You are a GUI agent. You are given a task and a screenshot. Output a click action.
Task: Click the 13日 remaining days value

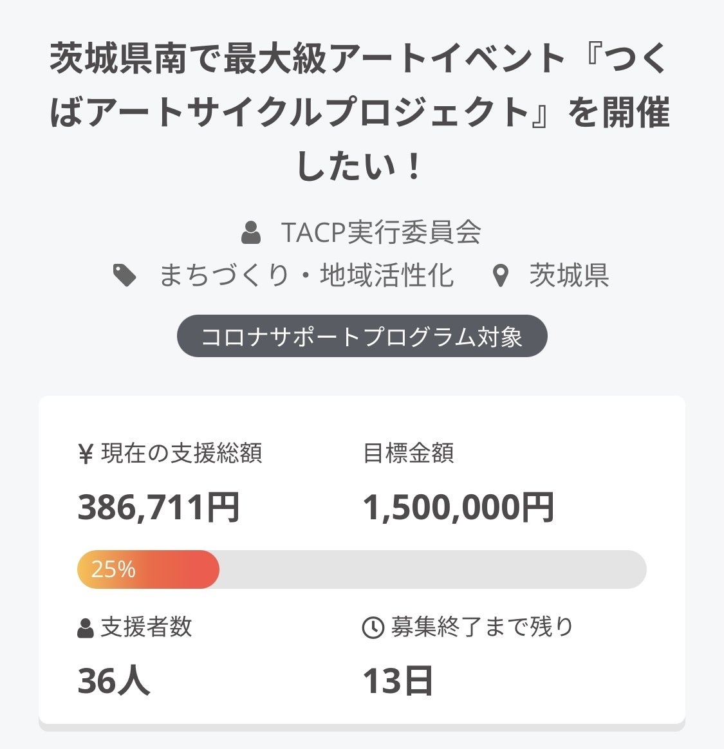397,680
